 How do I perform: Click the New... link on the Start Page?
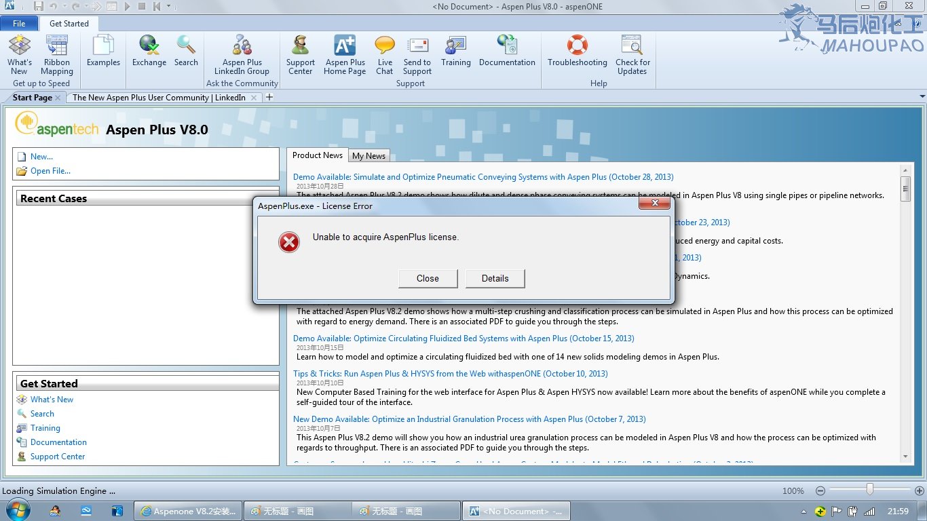(x=41, y=157)
